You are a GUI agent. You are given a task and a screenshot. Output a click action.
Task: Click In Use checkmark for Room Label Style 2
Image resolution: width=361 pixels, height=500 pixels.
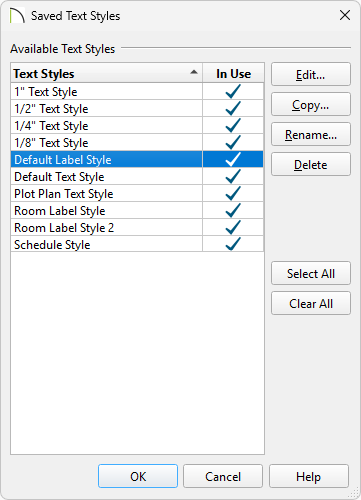(233, 227)
